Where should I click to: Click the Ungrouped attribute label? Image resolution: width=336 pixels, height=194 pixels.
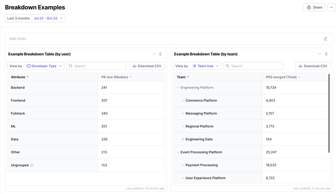[x=20, y=165]
